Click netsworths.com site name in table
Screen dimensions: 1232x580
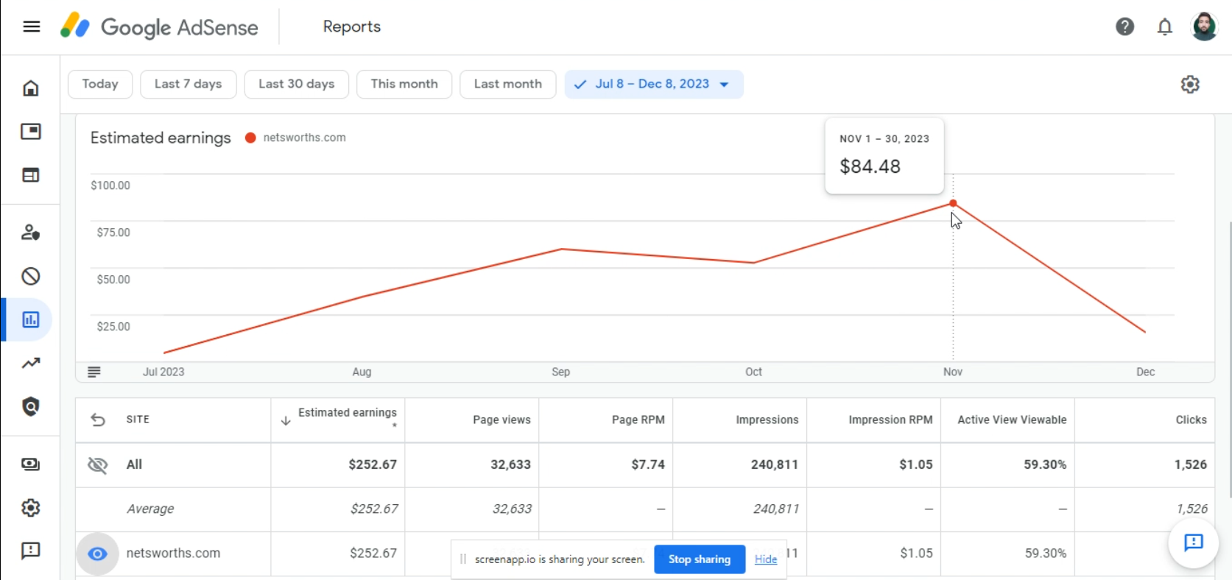click(x=173, y=554)
